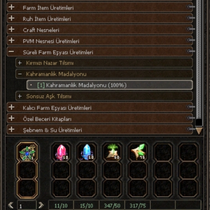Select recipe [1] Kahramanlık Madalyonu (100%)
This screenshot has height=210, width=210.
(x=110, y=85)
